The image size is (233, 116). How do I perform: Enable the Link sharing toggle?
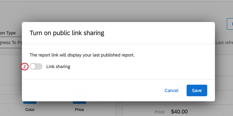click(36, 66)
